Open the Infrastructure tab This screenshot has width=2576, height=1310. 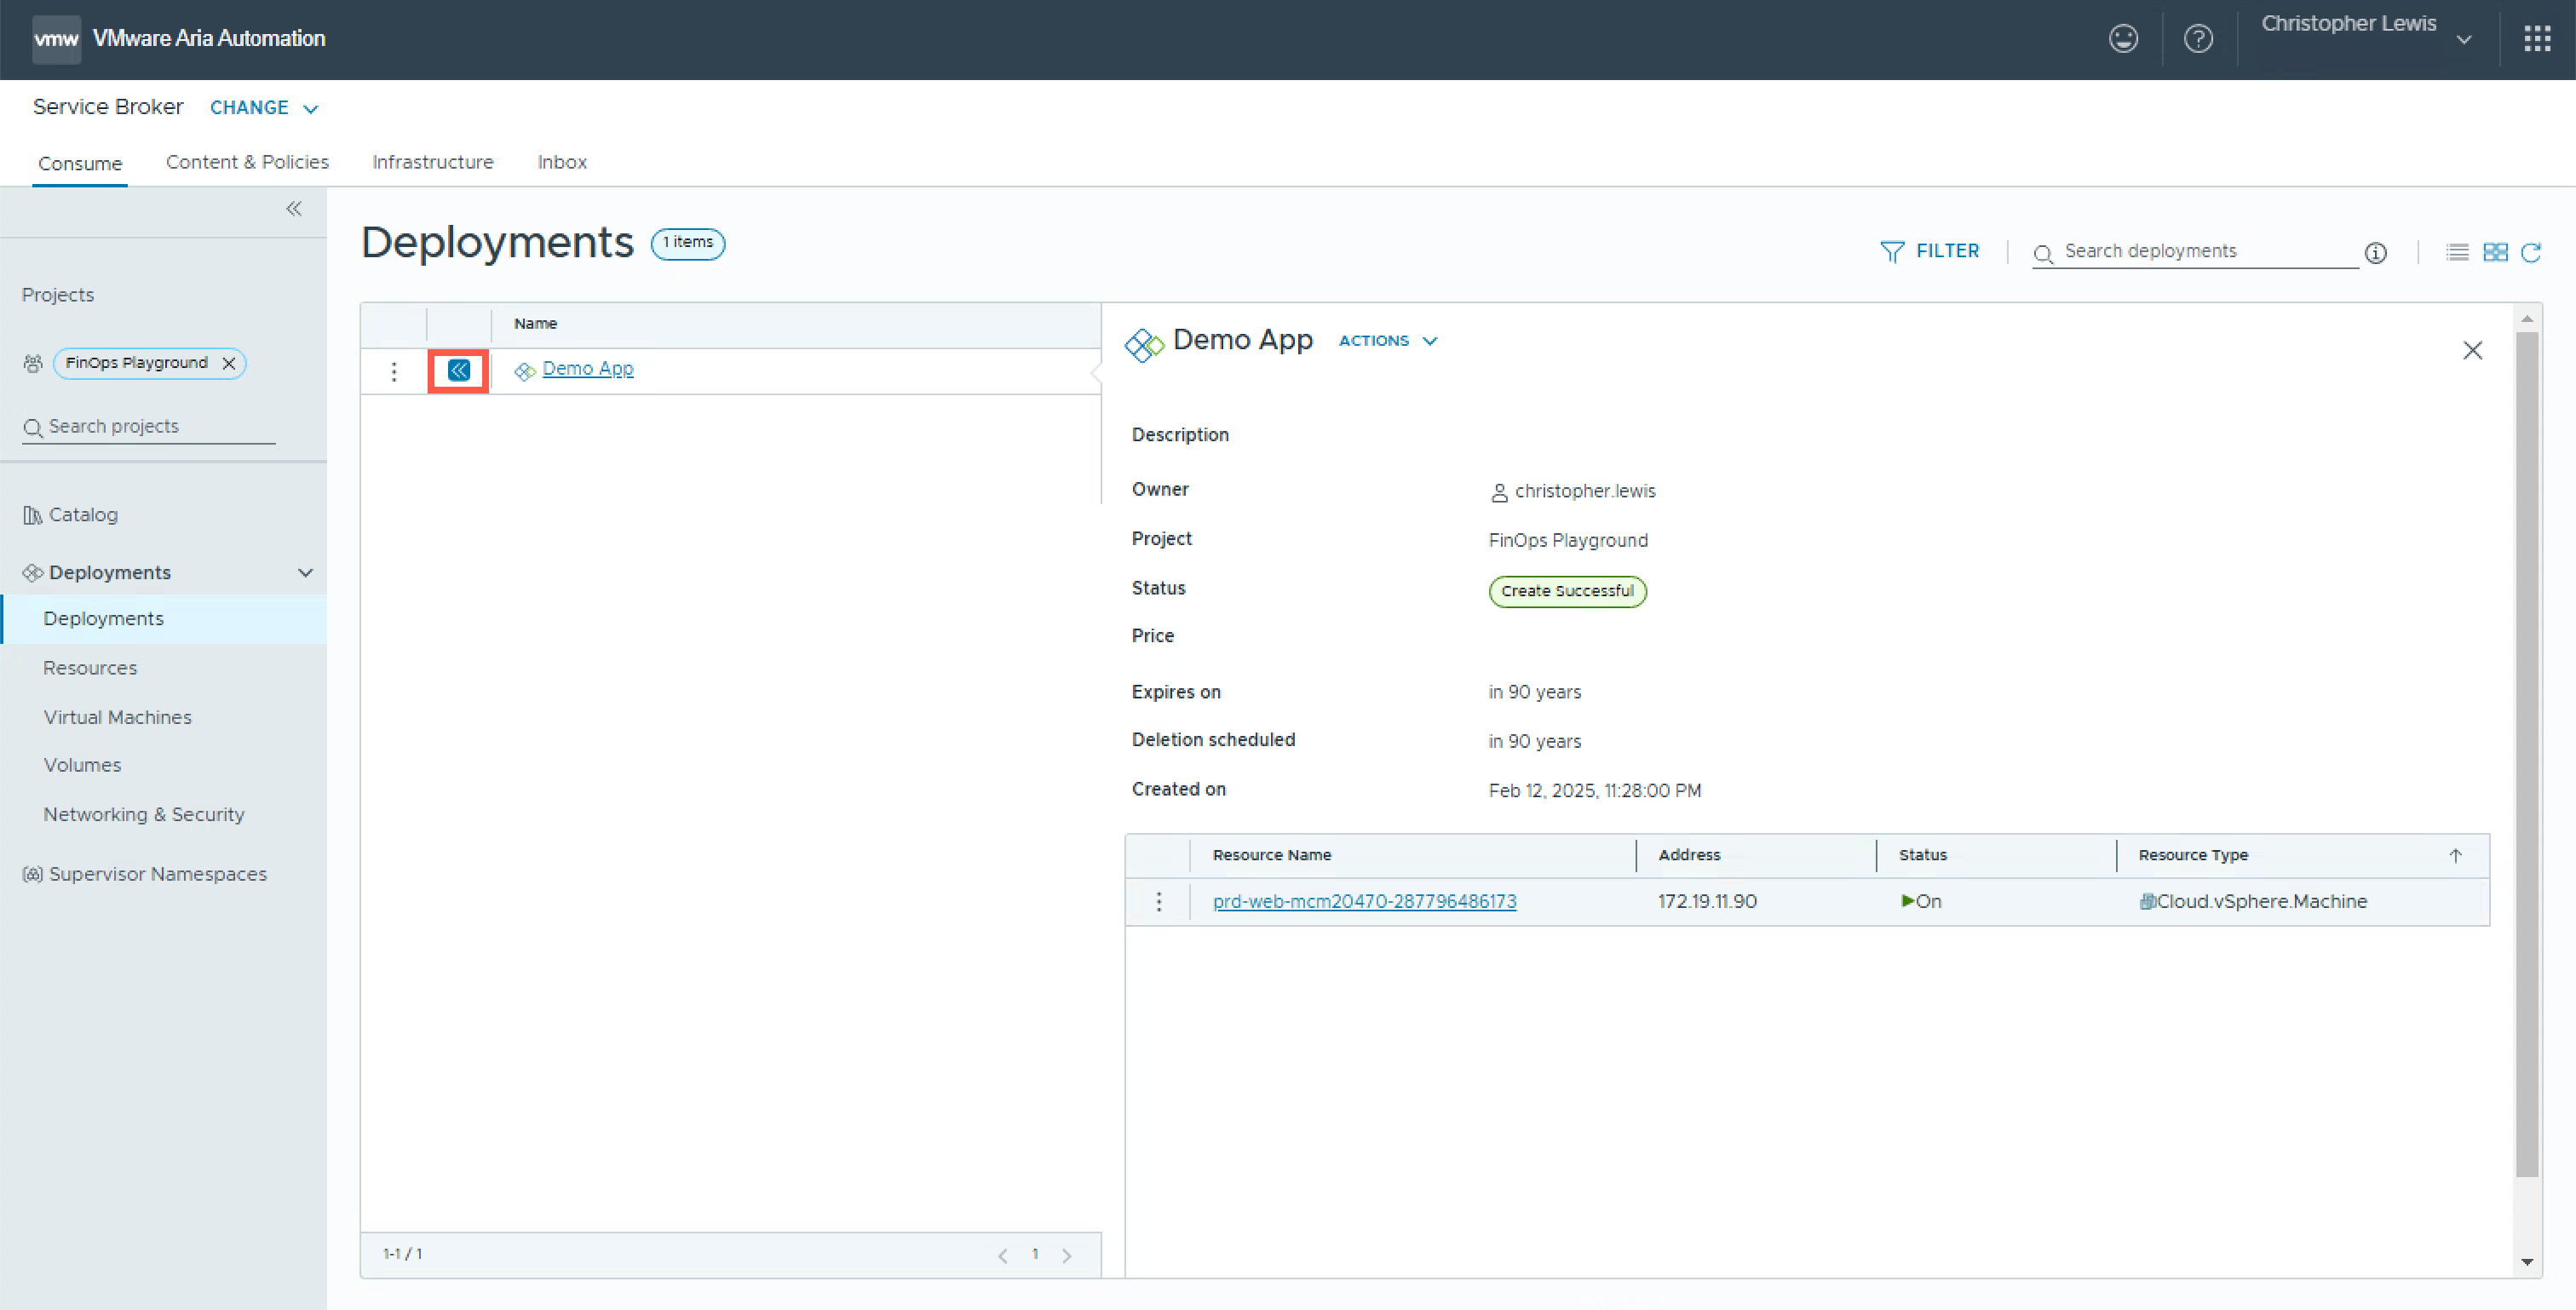tap(432, 162)
